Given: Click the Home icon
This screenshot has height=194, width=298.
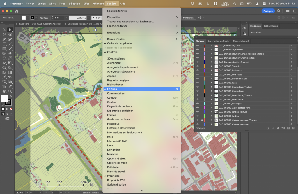Looking at the screenshot, I should (17, 11).
